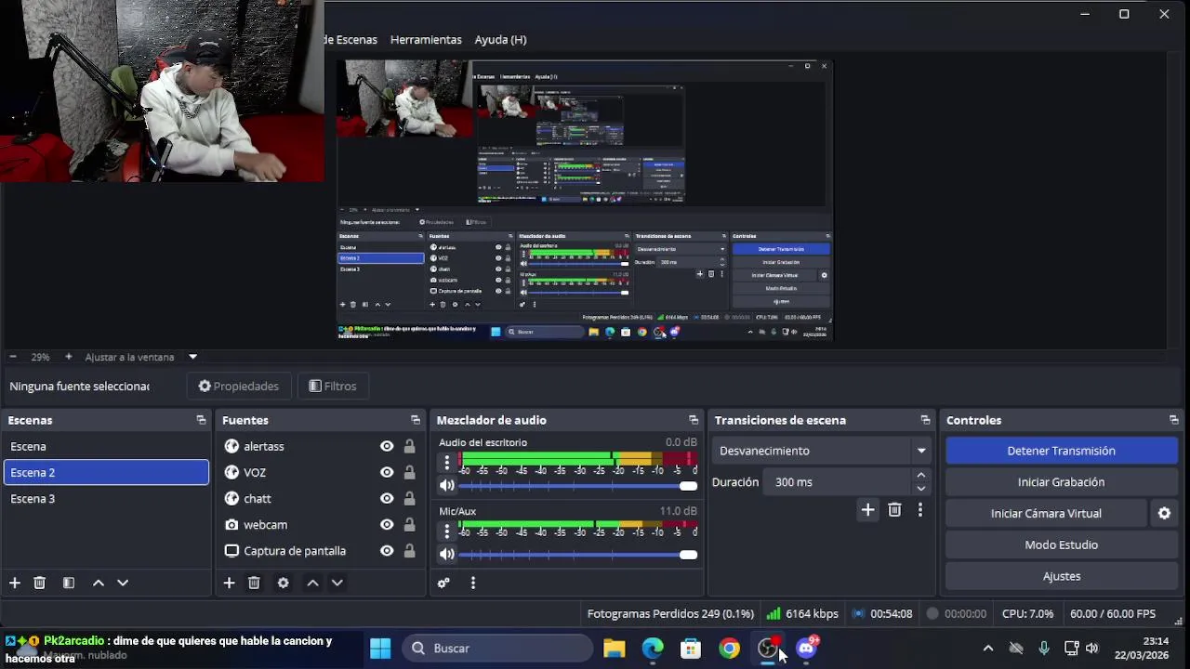Decrease the Duración value with the down arrow
The image size is (1190, 669).
[920, 489]
